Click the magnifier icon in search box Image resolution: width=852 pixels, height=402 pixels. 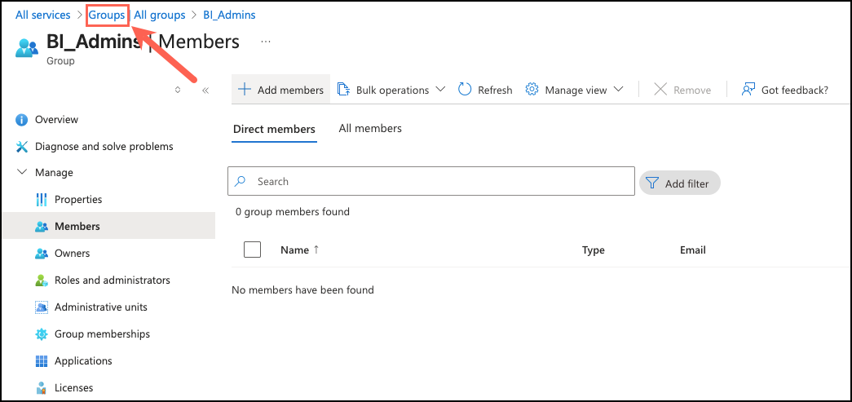pyautogui.click(x=241, y=181)
